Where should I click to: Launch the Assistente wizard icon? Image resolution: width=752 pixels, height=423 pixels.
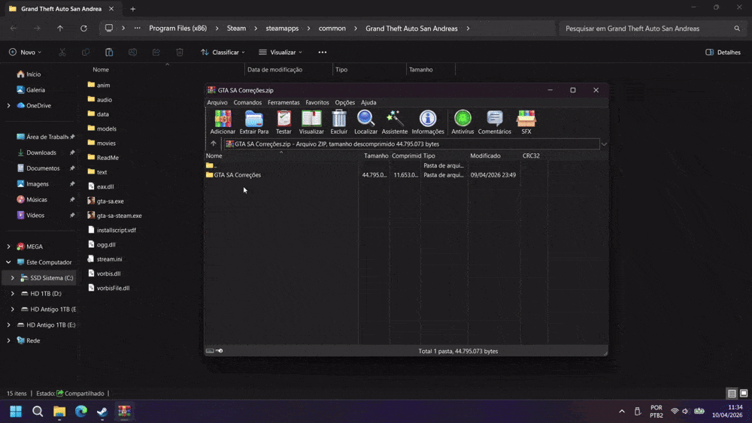[394, 122]
